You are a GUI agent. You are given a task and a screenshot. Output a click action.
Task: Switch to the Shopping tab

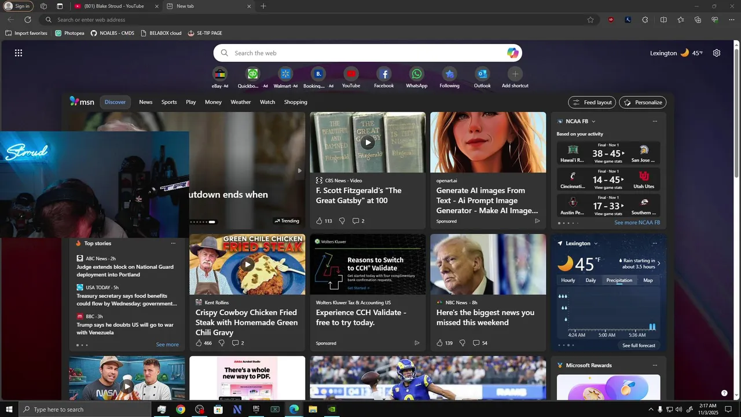pyautogui.click(x=295, y=102)
